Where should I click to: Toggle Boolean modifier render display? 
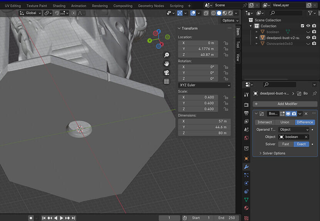[x=294, y=114]
